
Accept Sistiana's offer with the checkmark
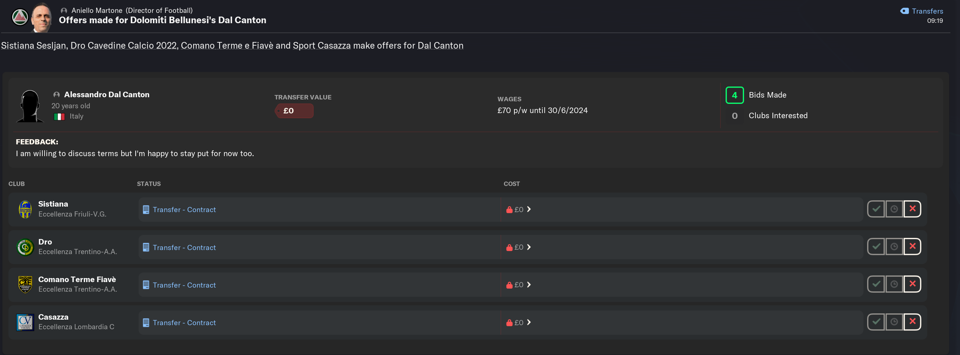[876, 209]
